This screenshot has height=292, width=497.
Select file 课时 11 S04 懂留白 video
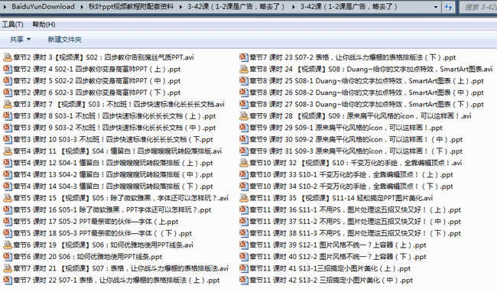click(x=112, y=151)
